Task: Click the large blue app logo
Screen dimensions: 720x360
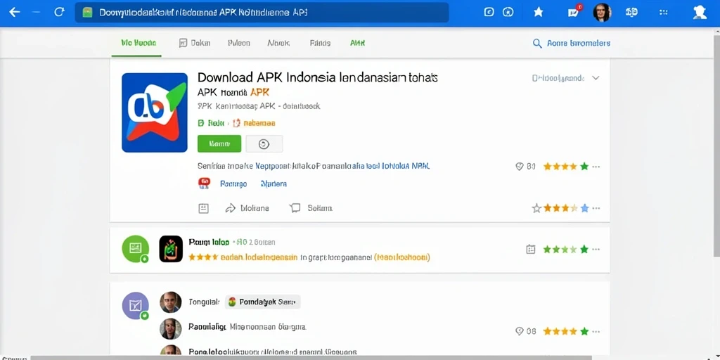Action: click(155, 112)
